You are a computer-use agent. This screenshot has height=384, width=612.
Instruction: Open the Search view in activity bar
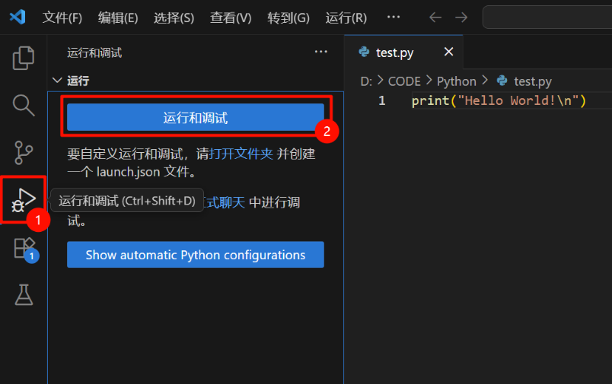24,105
